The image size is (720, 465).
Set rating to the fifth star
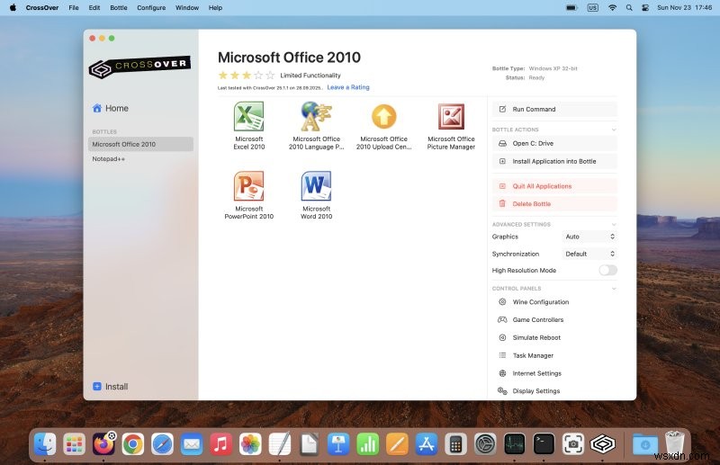(x=270, y=75)
